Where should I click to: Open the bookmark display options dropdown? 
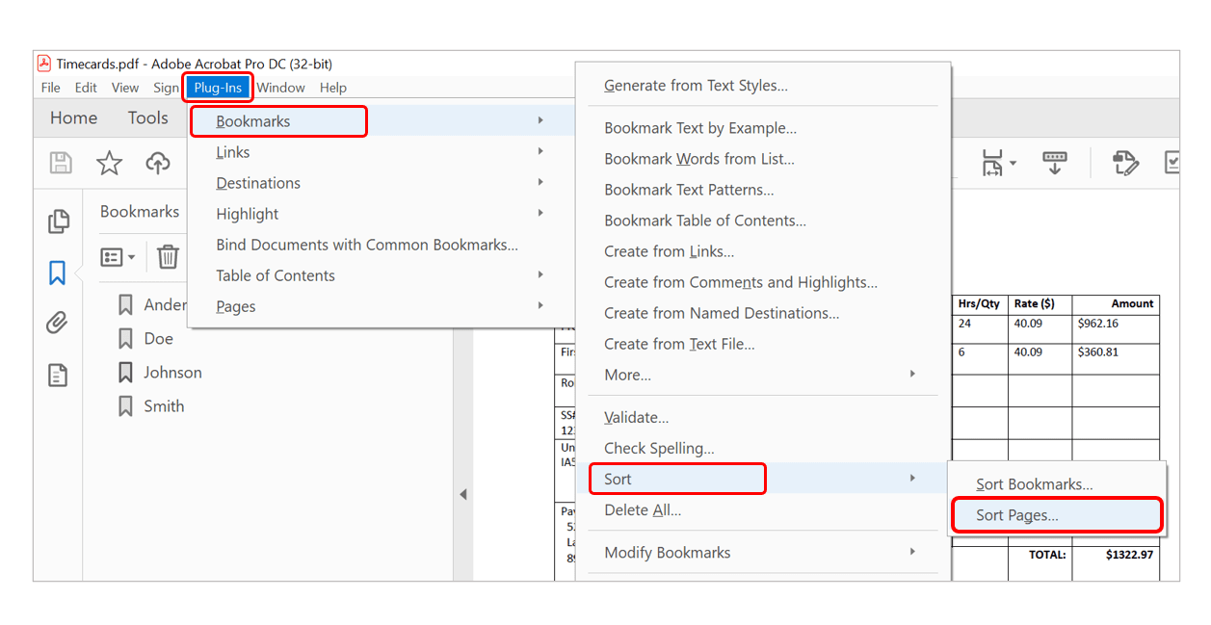117,256
